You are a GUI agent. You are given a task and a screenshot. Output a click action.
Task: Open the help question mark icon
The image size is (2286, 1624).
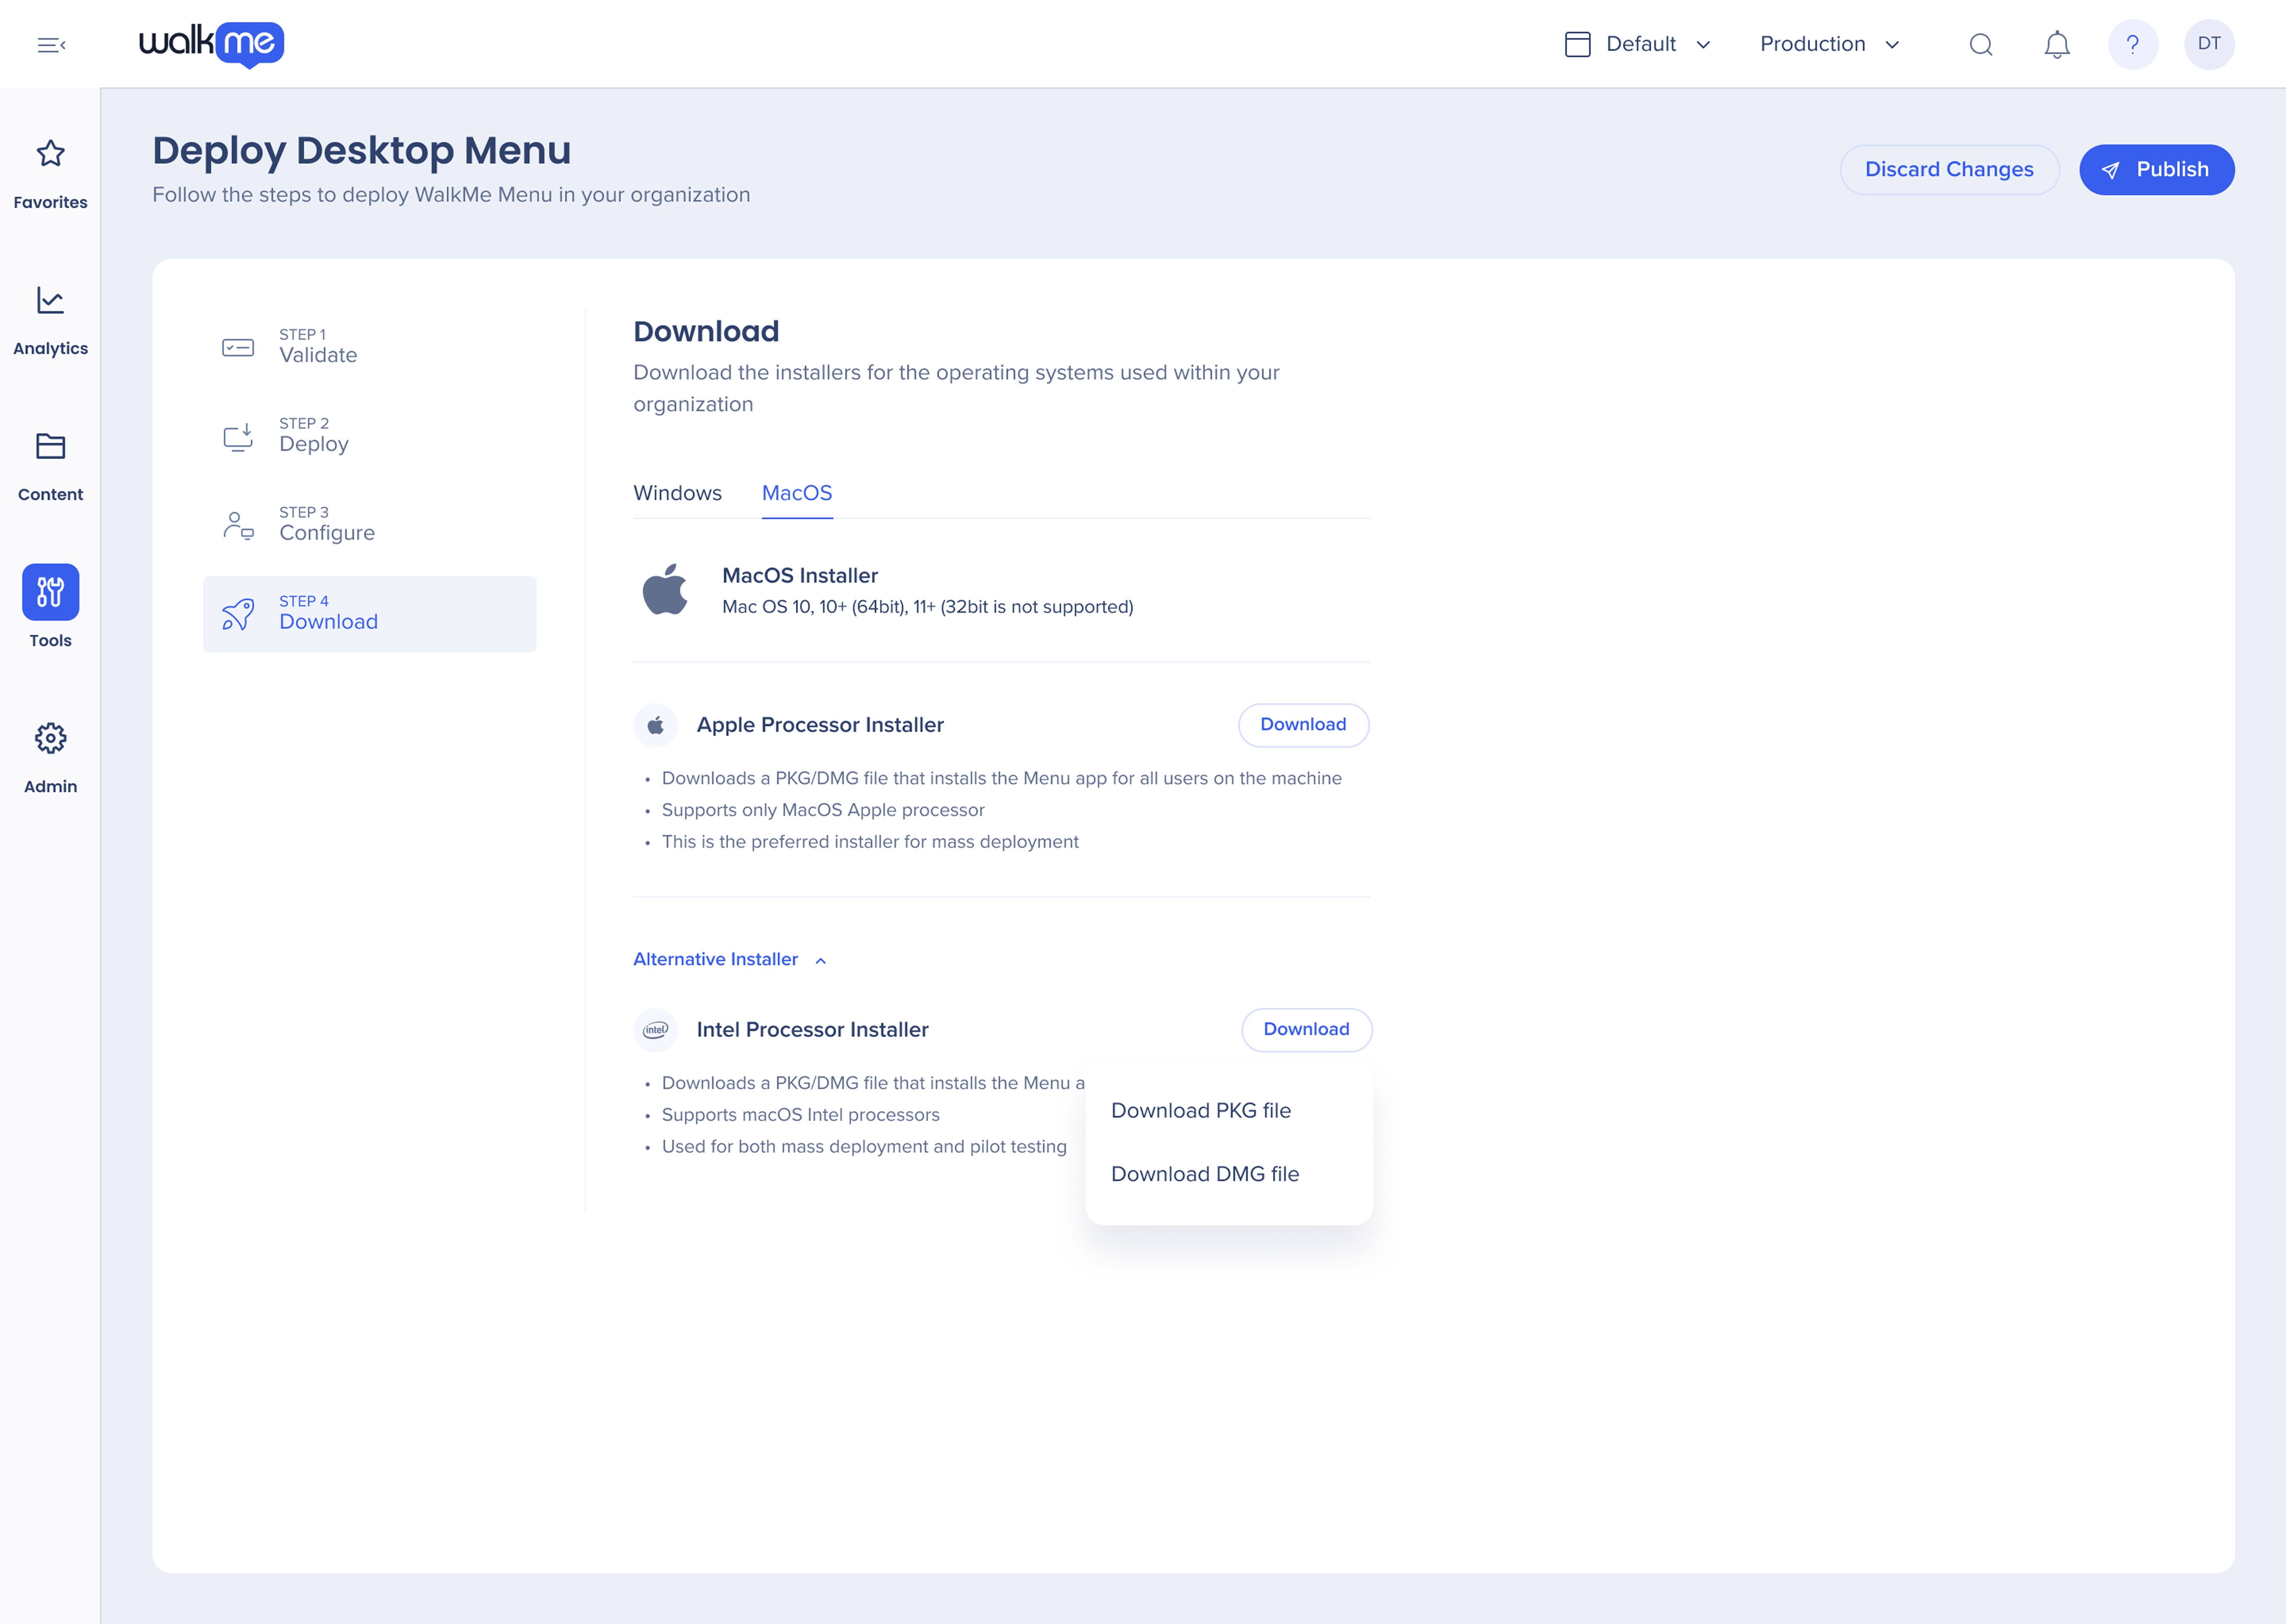click(2133, 44)
